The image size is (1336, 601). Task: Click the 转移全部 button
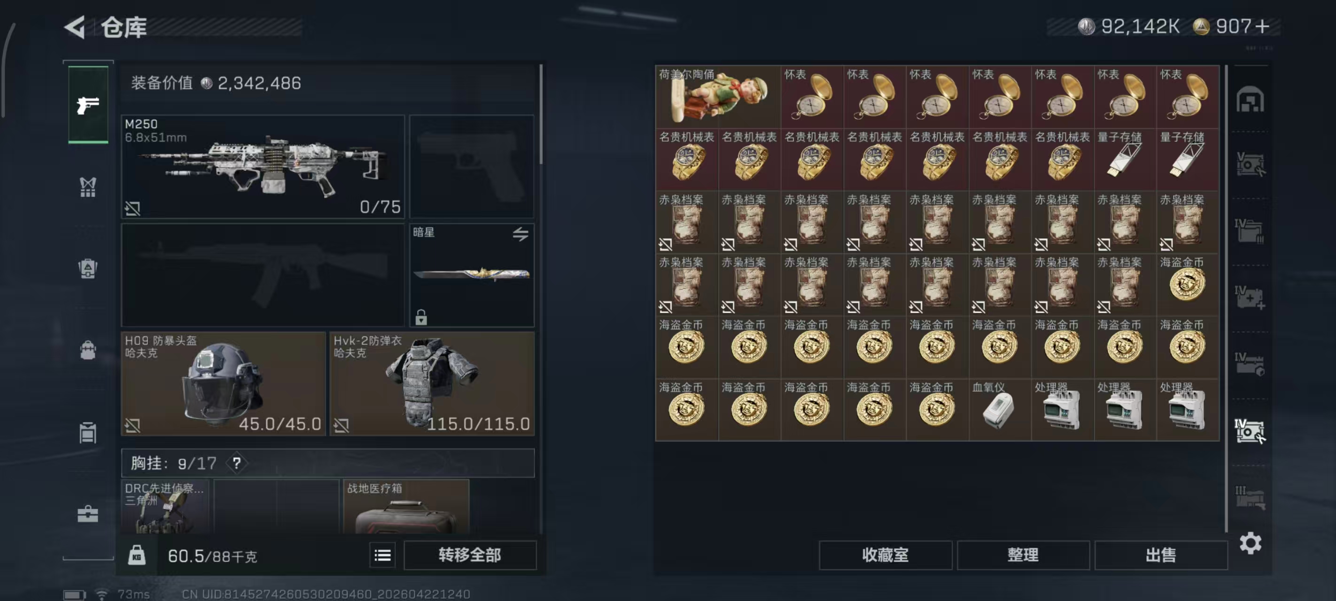[470, 555]
